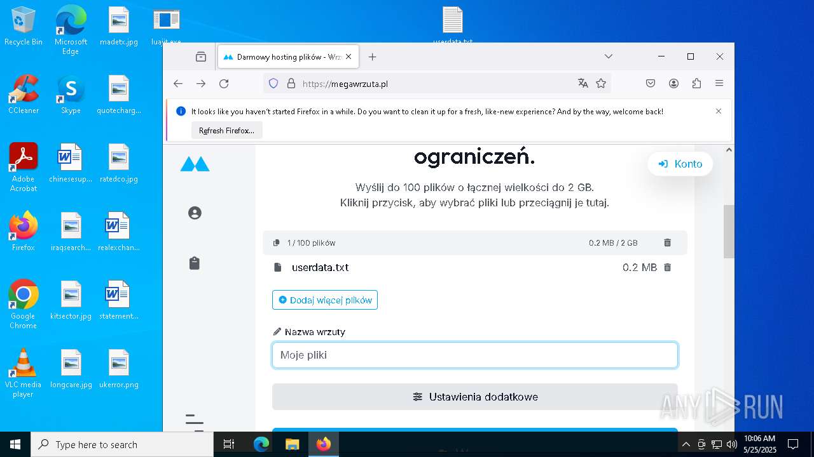Open Microsoft Edge desktop shortcut
Image resolution: width=814 pixels, height=457 pixels.
(71, 30)
